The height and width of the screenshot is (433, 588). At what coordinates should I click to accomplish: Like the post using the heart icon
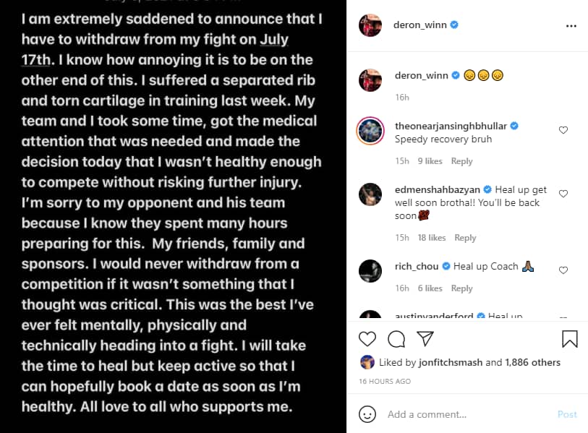[367, 338]
